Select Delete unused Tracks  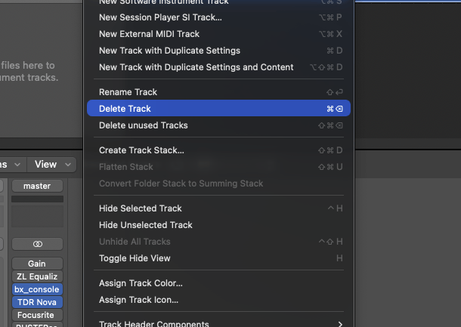coord(218,125)
